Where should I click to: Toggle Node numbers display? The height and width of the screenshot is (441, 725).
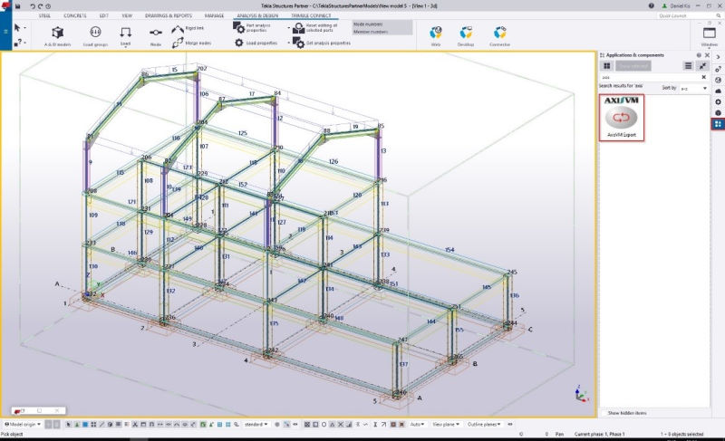pos(370,24)
